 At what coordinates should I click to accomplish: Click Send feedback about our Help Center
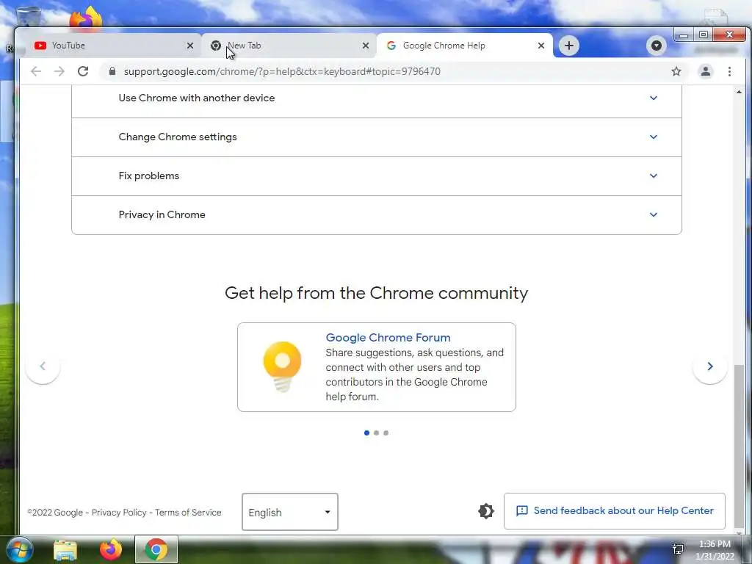615,511
